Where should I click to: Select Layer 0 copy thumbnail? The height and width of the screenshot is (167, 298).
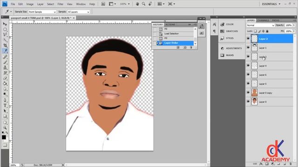coord(254,93)
